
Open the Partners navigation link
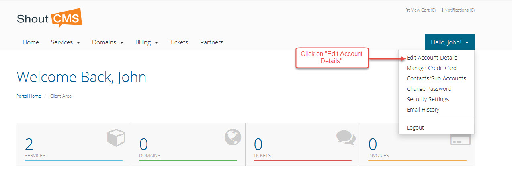[x=211, y=42]
